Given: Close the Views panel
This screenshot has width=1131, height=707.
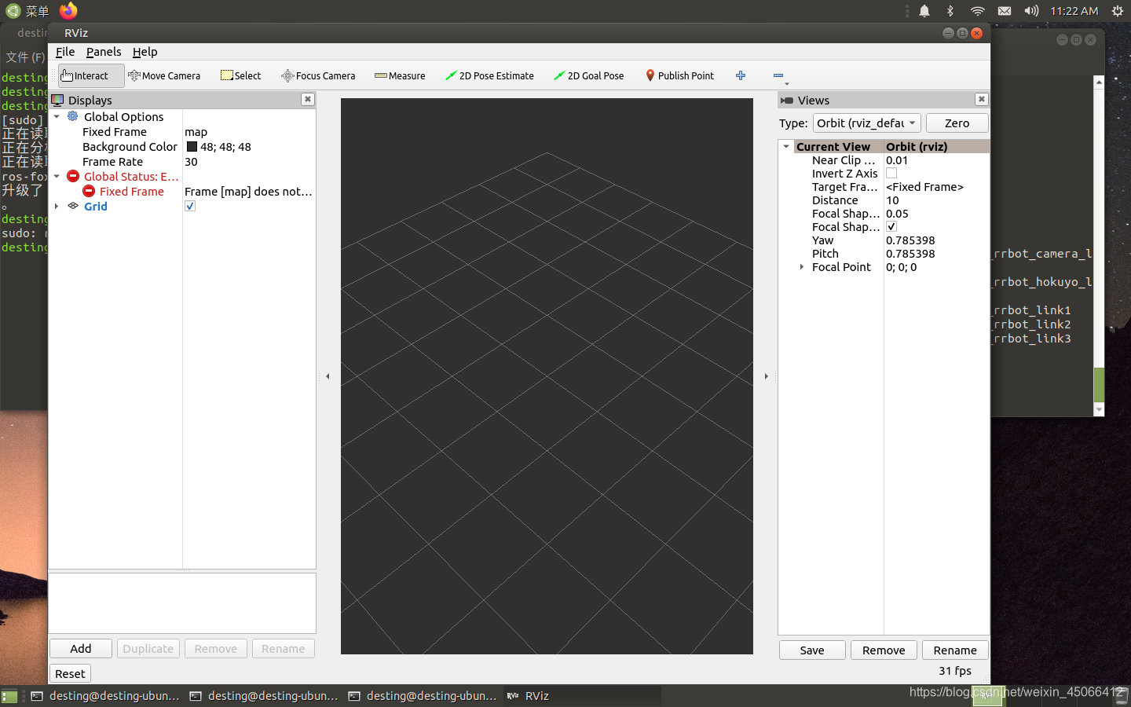Looking at the screenshot, I should coord(981,99).
